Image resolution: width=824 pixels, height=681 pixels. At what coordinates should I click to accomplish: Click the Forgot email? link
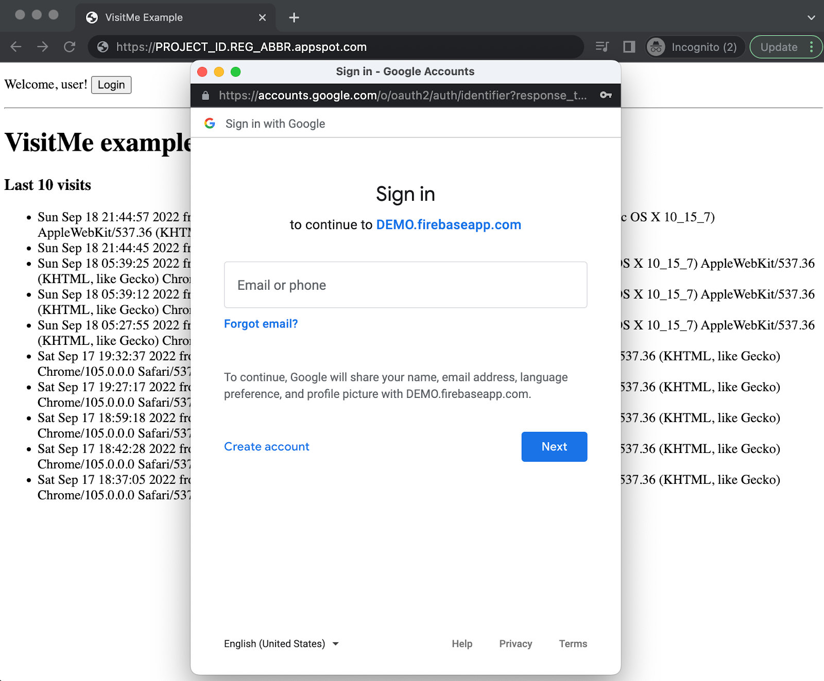pyautogui.click(x=261, y=324)
